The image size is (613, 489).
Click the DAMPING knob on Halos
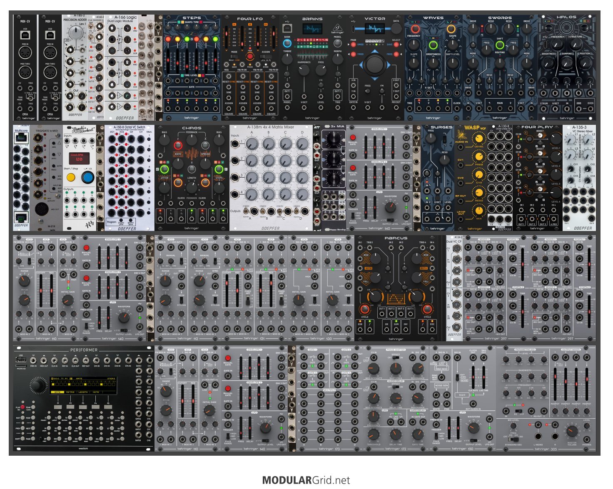(567, 62)
